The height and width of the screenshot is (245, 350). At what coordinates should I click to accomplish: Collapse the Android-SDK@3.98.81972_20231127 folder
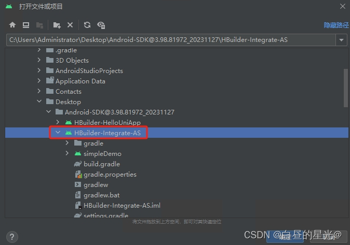(x=48, y=112)
